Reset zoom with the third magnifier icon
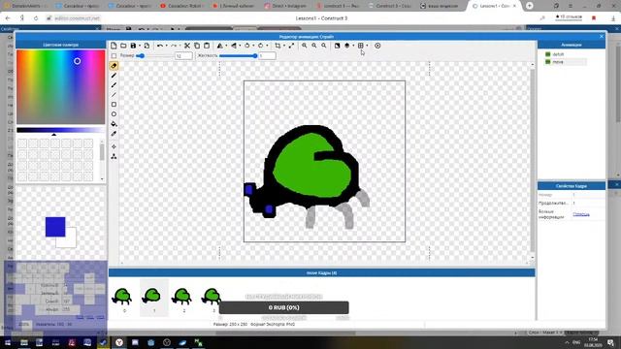The height and width of the screenshot is (349, 621). pyautogui.click(x=324, y=46)
